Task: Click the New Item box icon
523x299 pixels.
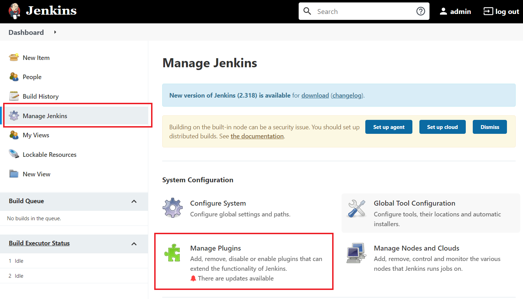Action: (14, 58)
